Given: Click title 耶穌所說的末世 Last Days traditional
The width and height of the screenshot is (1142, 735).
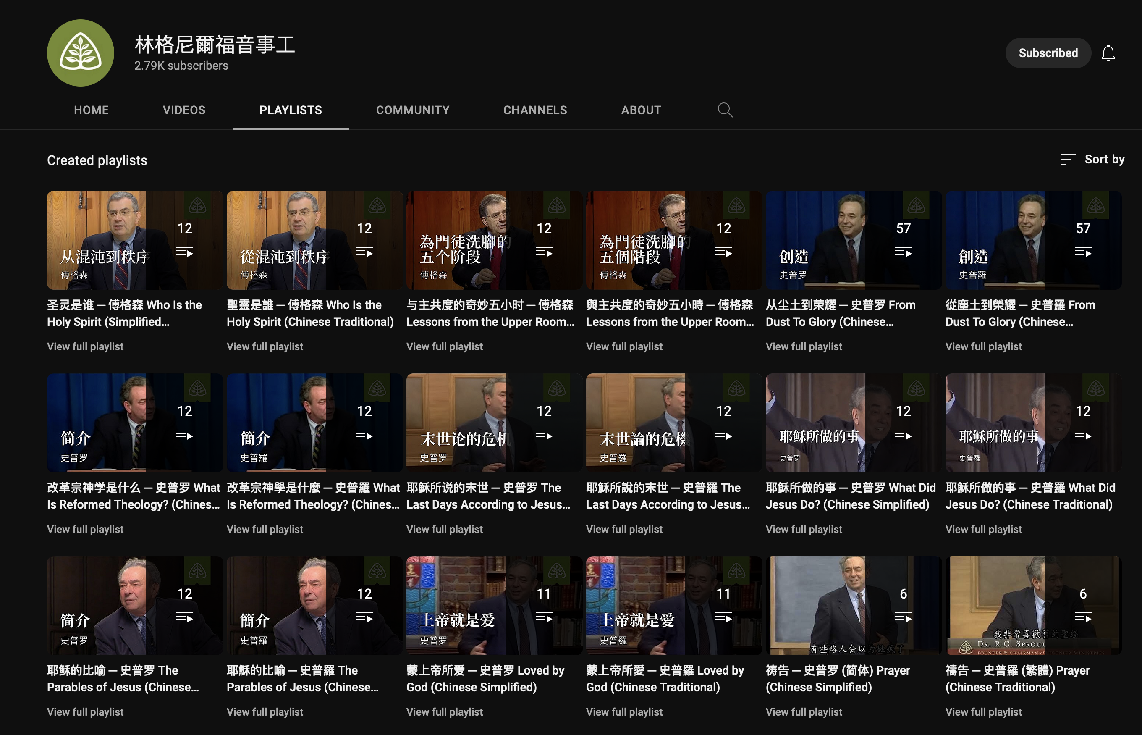Looking at the screenshot, I should [x=668, y=496].
